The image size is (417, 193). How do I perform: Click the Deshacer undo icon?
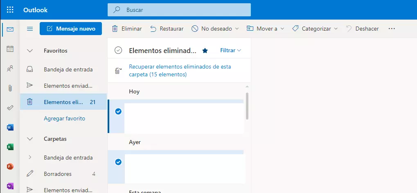(x=349, y=29)
